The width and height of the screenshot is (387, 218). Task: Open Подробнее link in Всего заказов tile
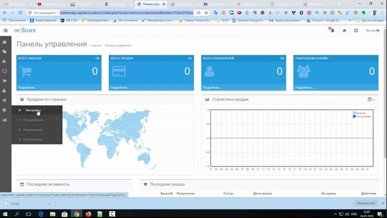27,88
